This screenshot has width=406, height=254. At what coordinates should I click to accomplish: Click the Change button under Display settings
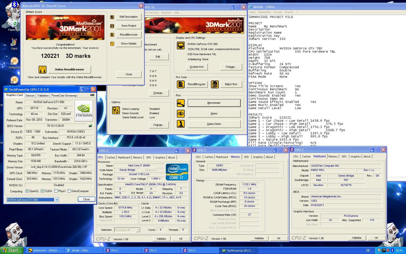(x=231, y=67)
